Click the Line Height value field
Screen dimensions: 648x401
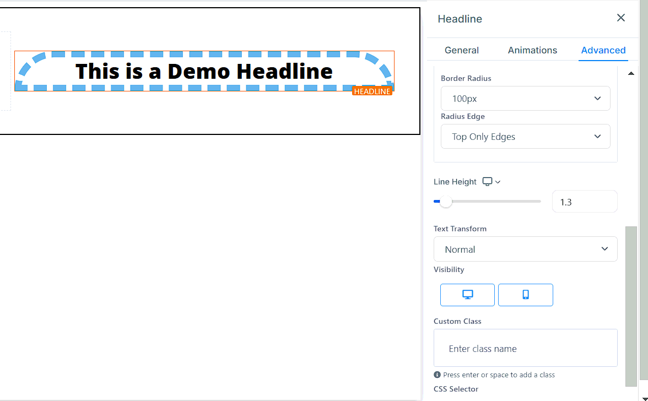coord(584,202)
